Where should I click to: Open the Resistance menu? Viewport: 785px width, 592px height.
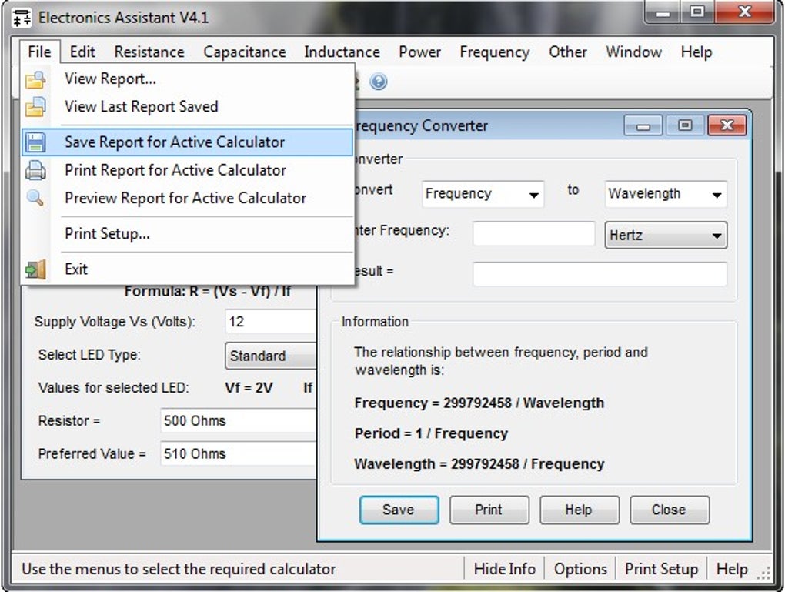(x=149, y=52)
